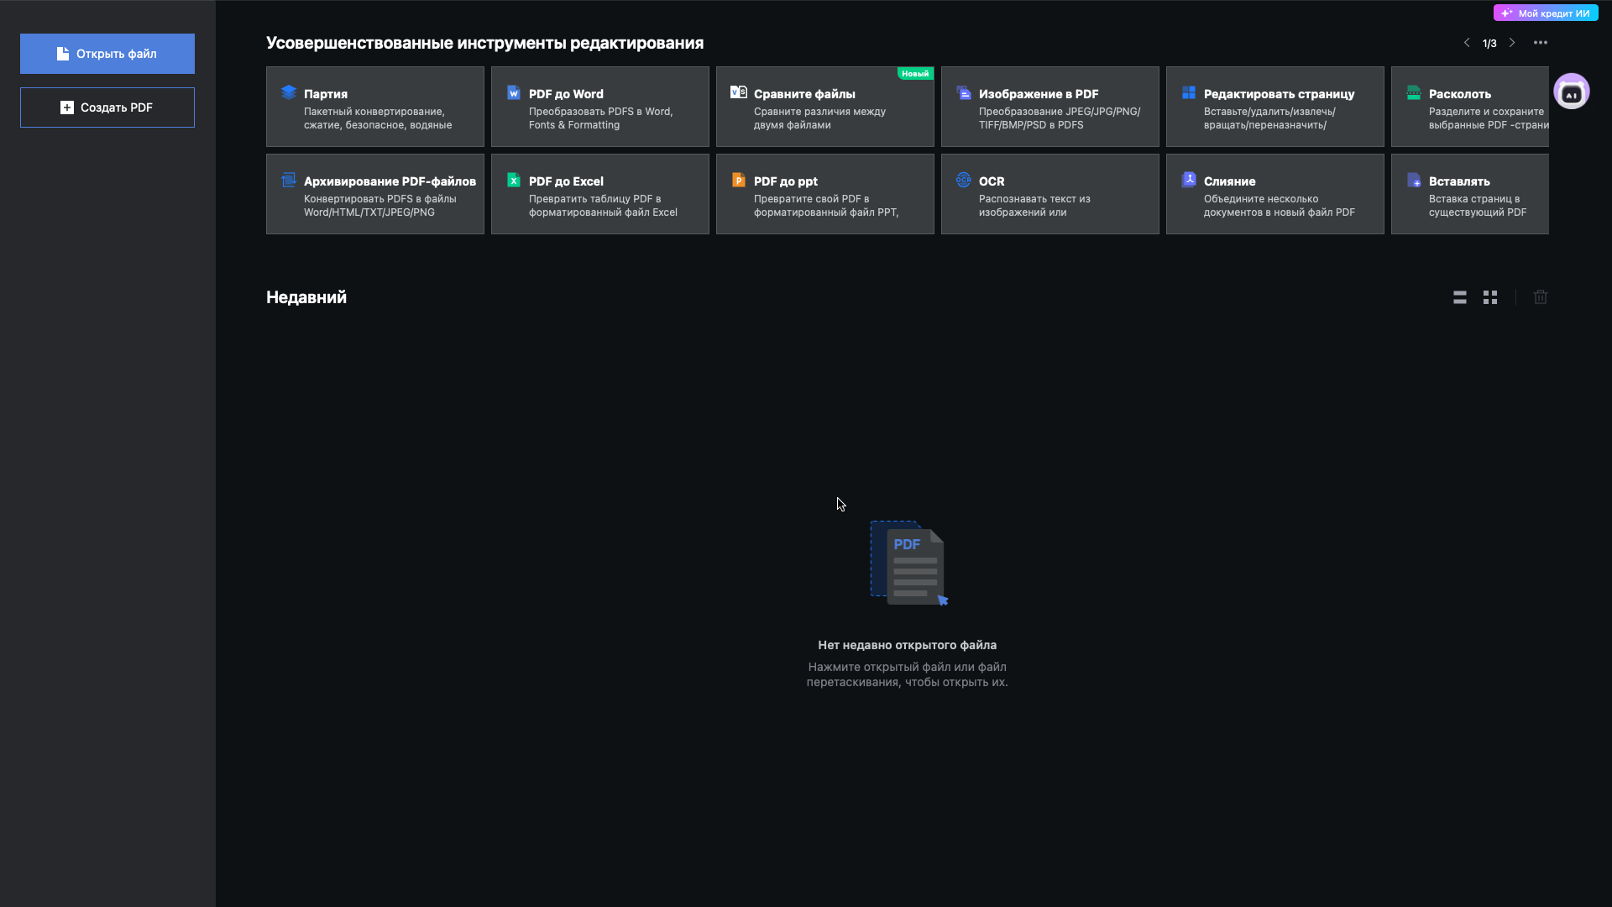1612x907 pixels.
Task: Switch recent files to grid view
Action: pyautogui.click(x=1490, y=297)
